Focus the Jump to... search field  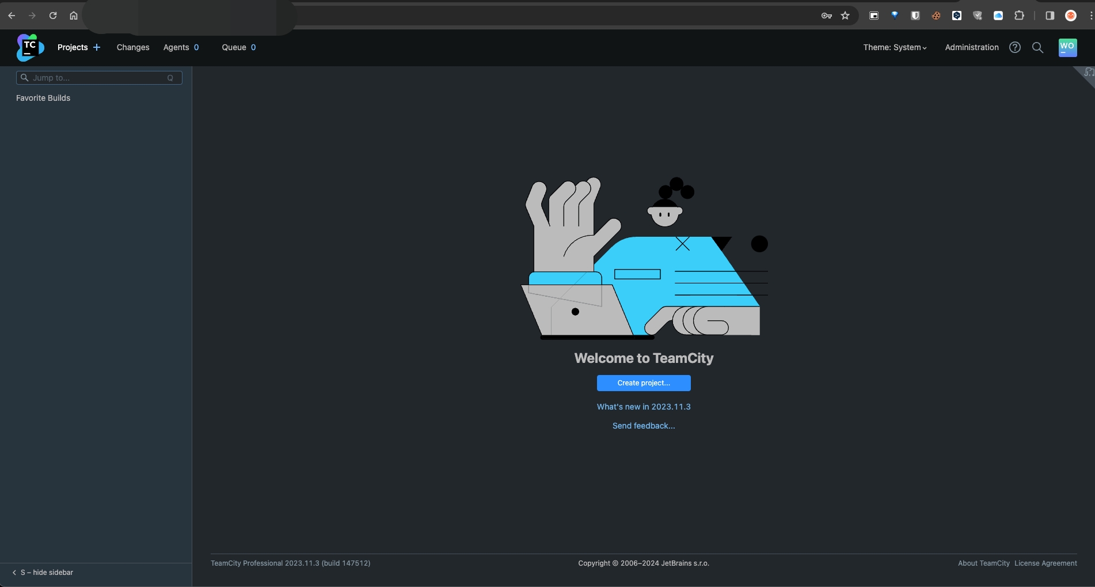coord(99,78)
